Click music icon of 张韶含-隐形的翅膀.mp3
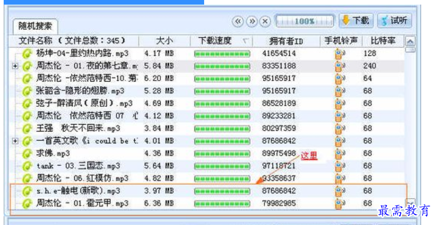This screenshot has width=434, height=225. (27, 91)
